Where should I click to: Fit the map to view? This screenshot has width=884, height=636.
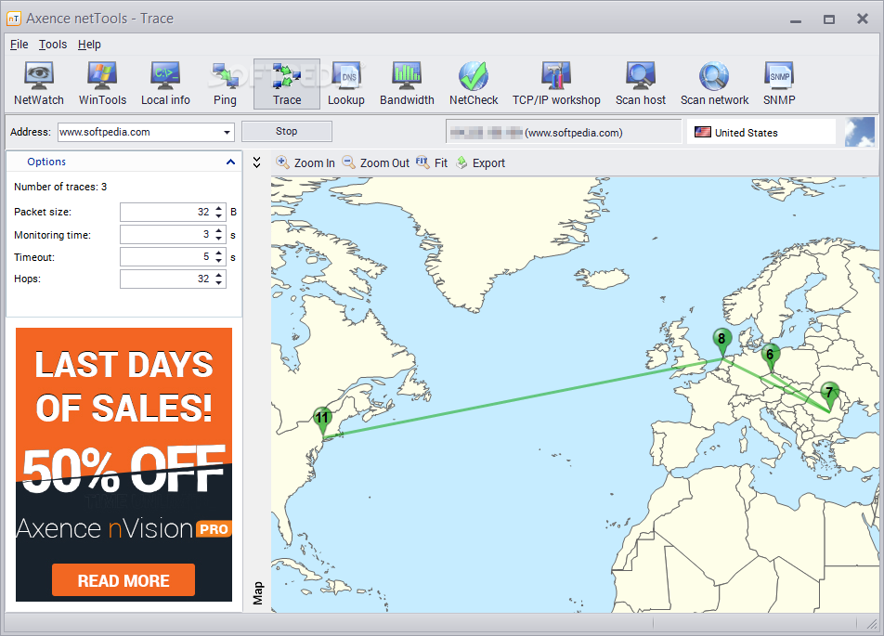point(431,163)
